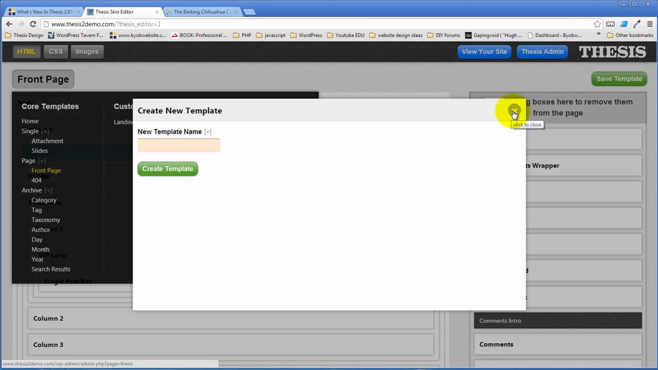The width and height of the screenshot is (658, 370).
Task: Click the blue page extension icon
Action: coord(624,24)
